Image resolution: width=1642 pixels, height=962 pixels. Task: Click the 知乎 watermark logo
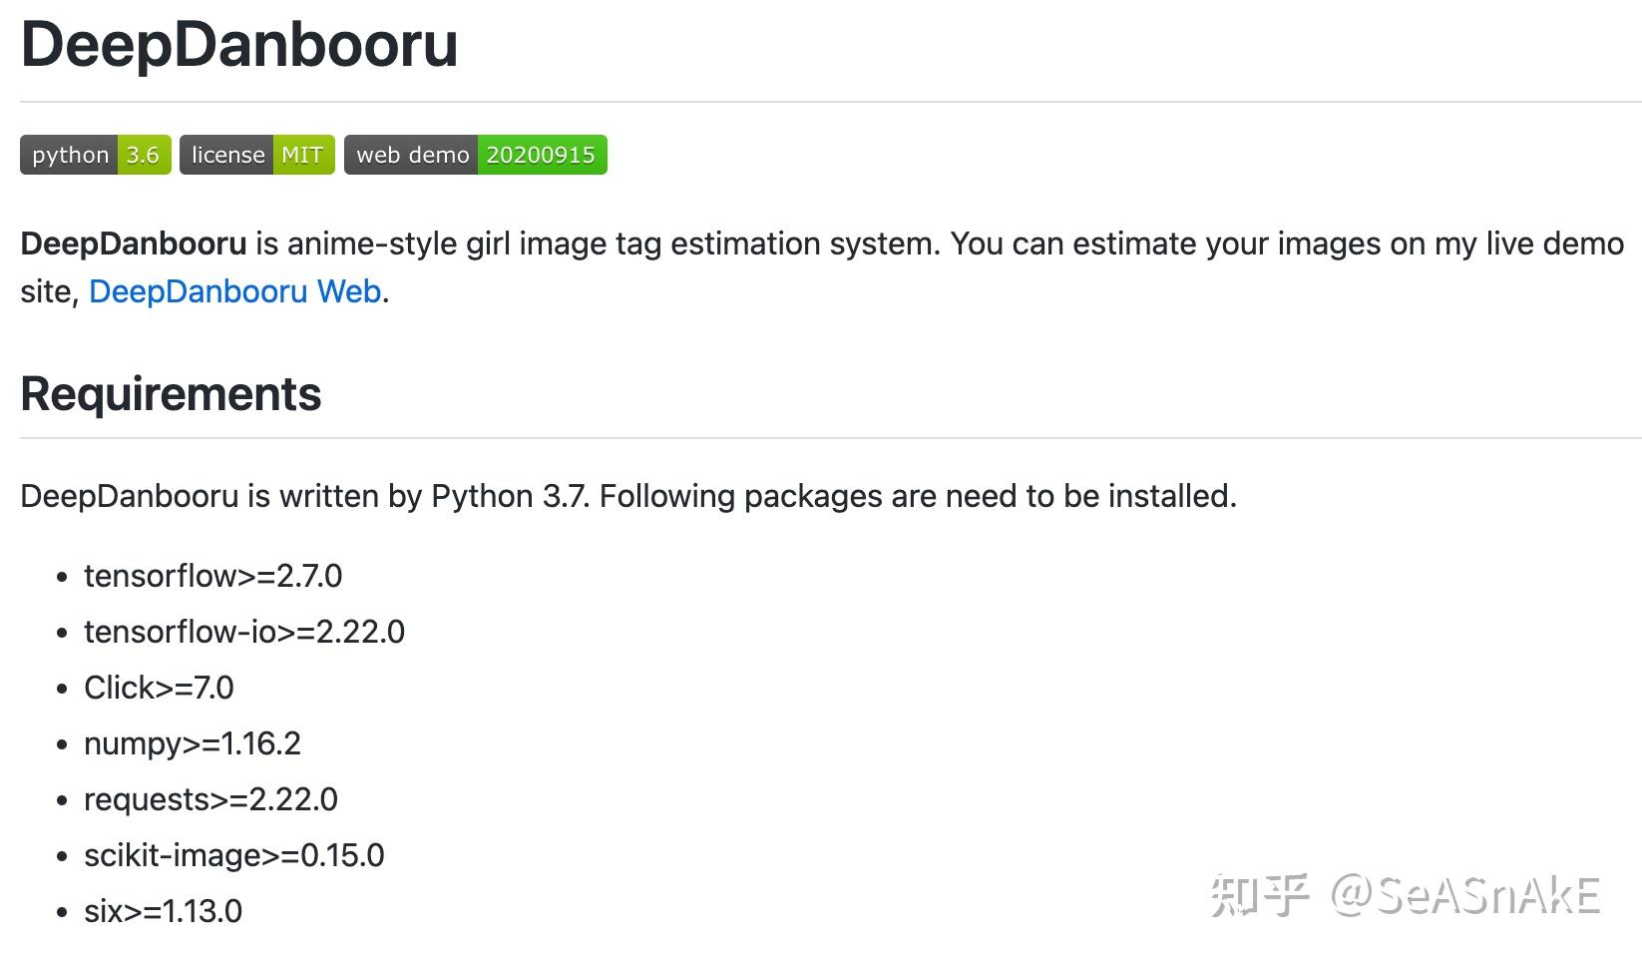pyautogui.click(x=1259, y=895)
